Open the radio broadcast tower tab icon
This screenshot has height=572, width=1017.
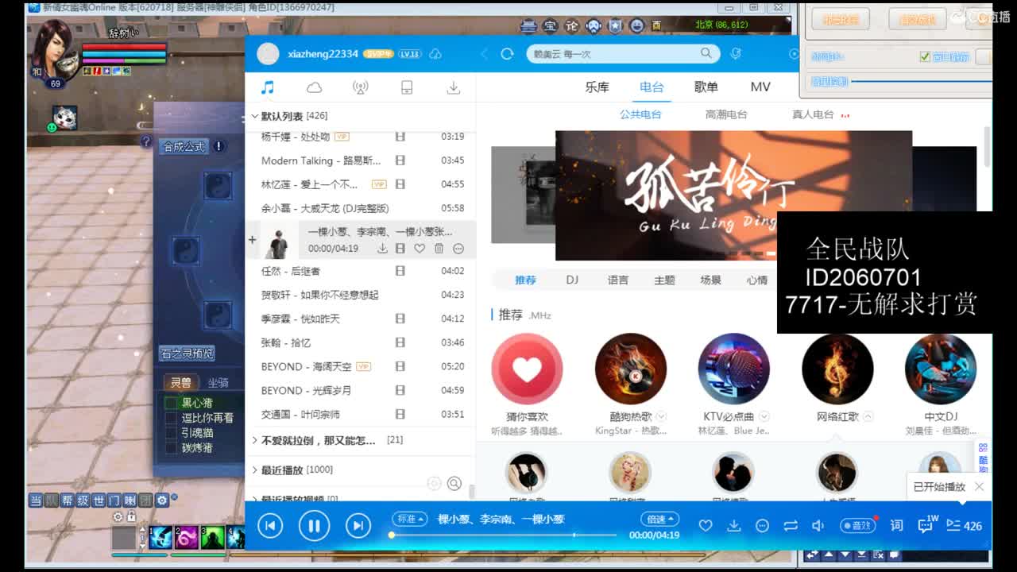pos(360,87)
